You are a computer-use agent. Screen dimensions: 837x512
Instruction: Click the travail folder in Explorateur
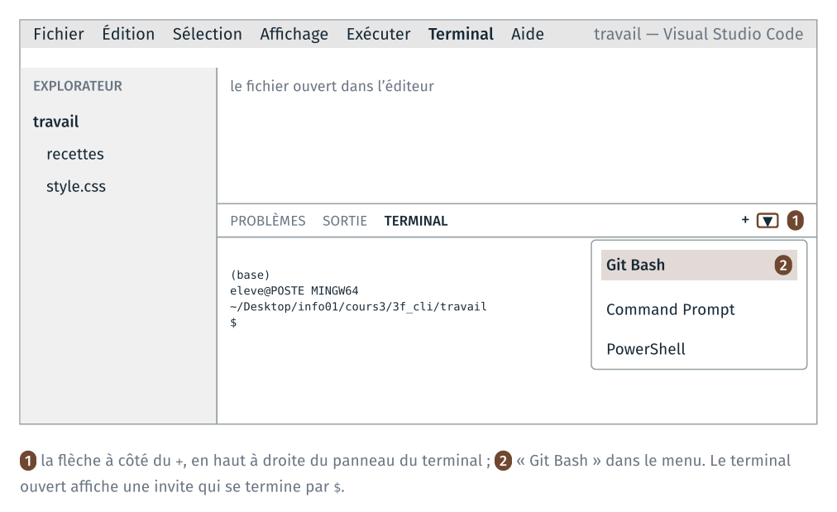point(56,122)
